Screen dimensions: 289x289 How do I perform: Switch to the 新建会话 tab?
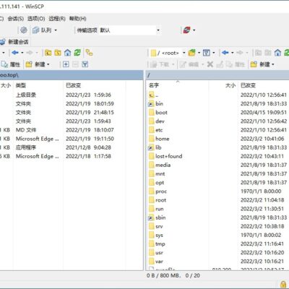[14, 42]
